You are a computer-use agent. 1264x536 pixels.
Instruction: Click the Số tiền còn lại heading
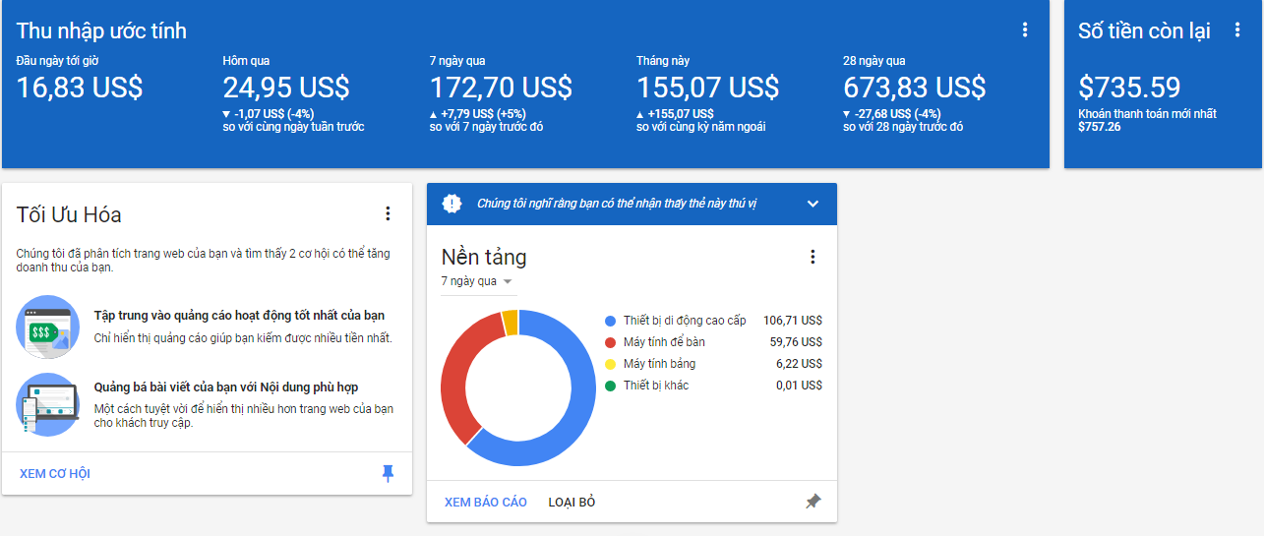click(1144, 30)
